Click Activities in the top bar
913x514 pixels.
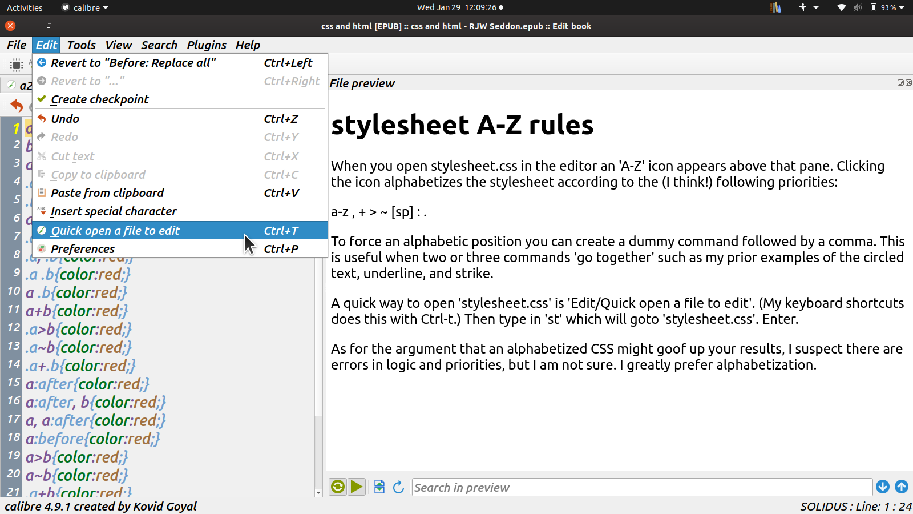(25, 7)
